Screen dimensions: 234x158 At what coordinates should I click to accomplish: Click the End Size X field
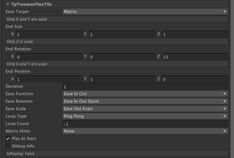[x=49, y=34]
